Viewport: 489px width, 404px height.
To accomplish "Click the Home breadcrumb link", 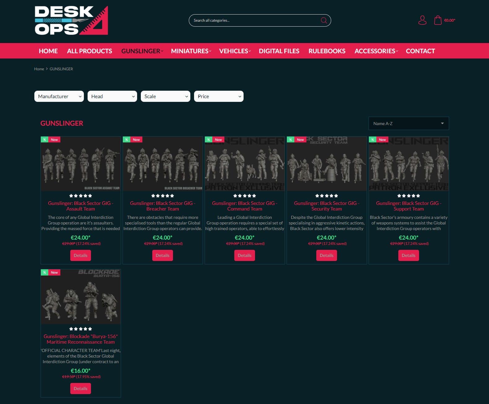I will (x=39, y=69).
